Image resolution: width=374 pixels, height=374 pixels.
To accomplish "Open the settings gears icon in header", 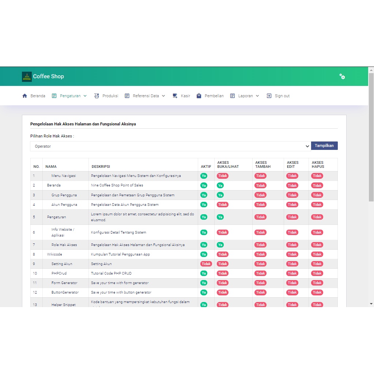I will coord(342,76).
